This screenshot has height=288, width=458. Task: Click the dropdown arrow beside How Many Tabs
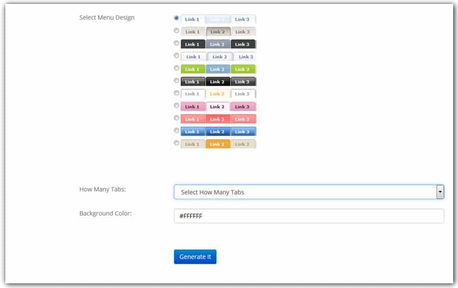tap(441, 191)
